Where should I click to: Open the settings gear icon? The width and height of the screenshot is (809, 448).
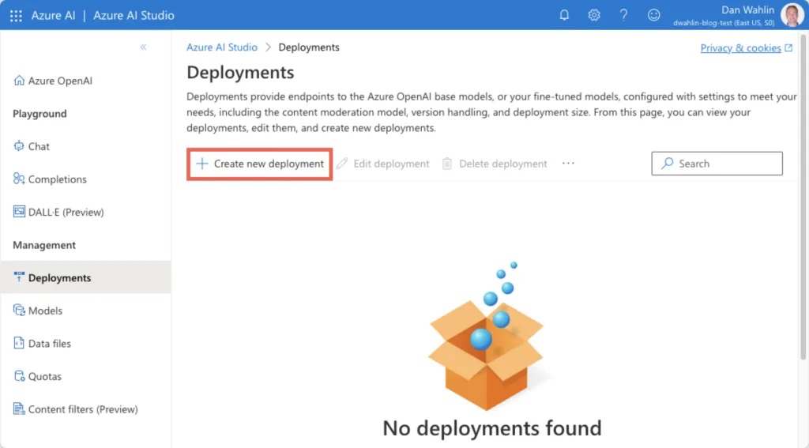point(594,15)
